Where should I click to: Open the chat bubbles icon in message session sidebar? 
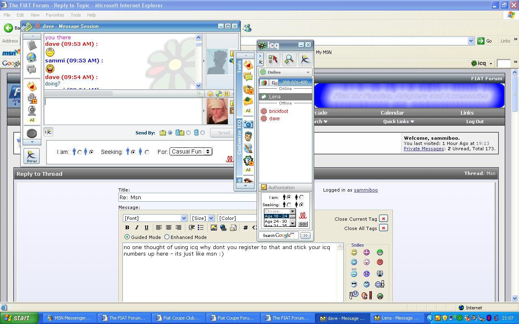[32, 69]
